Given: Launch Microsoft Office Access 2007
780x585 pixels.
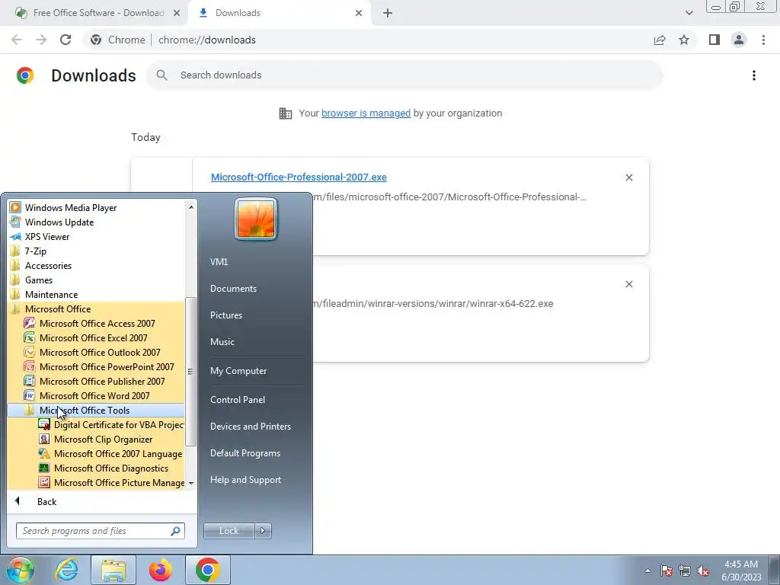Looking at the screenshot, I should [97, 323].
